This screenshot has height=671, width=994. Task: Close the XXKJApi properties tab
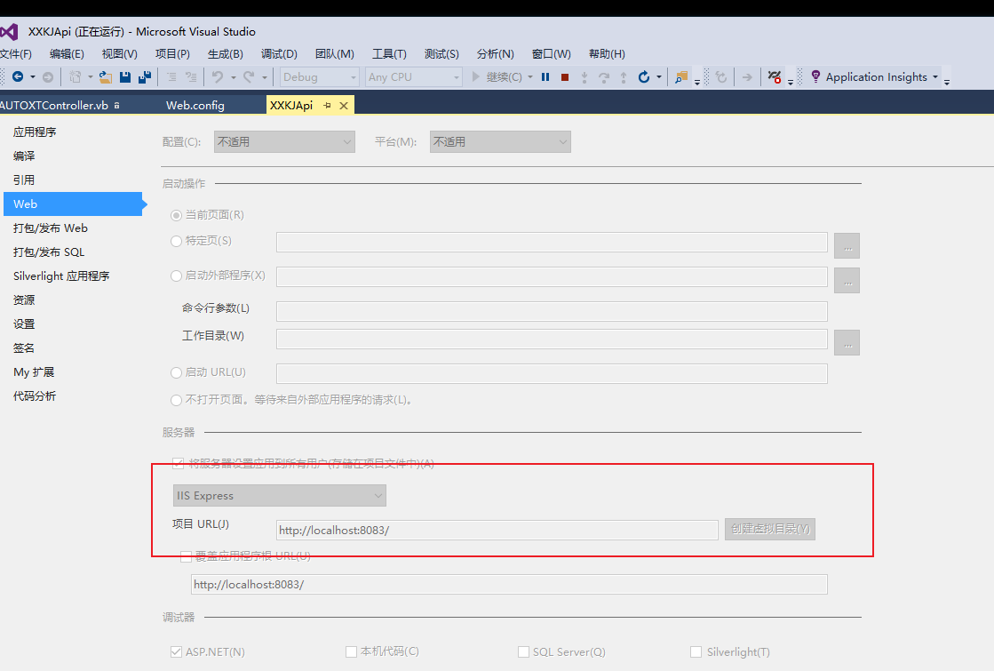tap(344, 105)
